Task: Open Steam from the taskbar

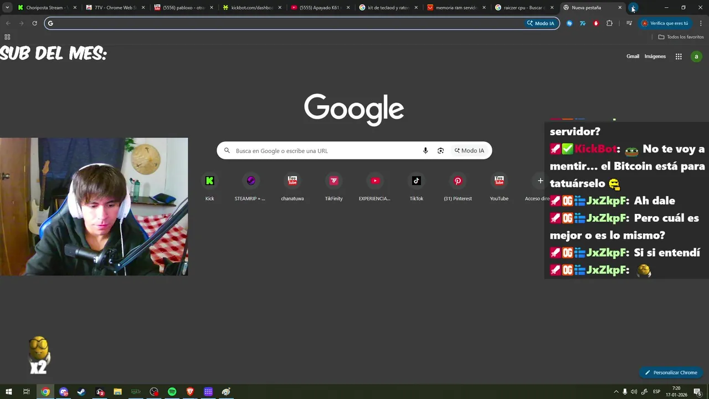Action: pos(81,392)
